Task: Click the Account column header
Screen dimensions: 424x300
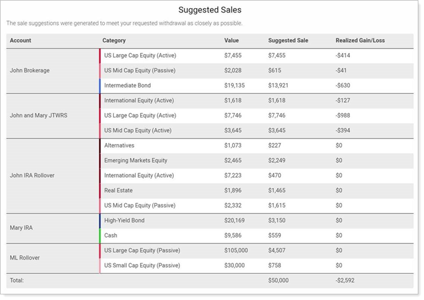Action: click(x=21, y=41)
